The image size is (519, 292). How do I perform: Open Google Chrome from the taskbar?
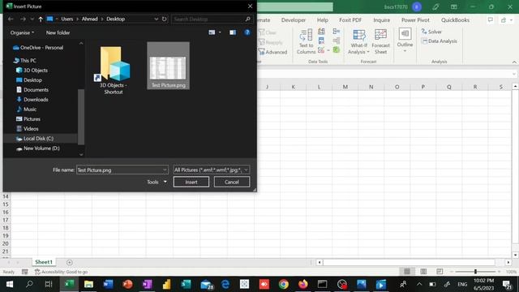click(283, 284)
